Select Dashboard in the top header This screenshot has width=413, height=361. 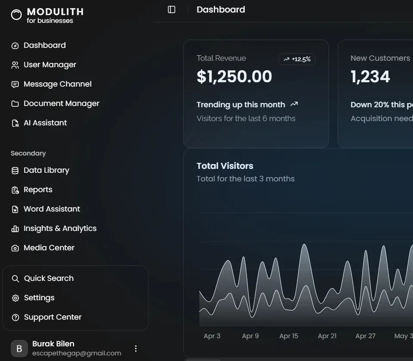pyautogui.click(x=221, y=9)
